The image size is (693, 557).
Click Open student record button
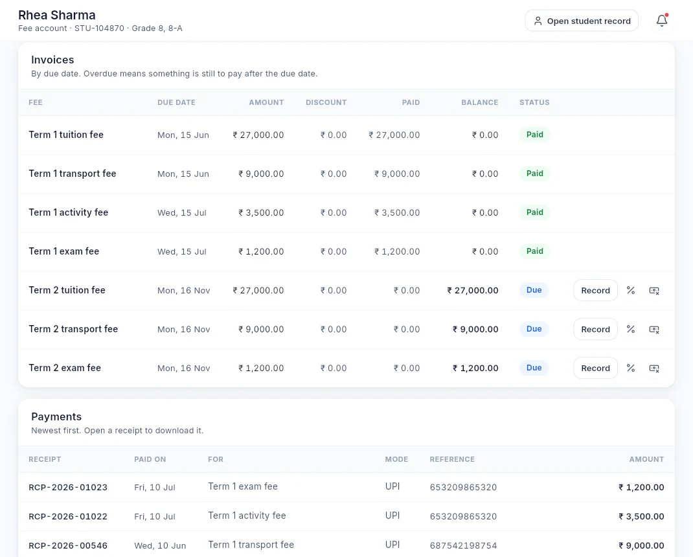(582, 21)
